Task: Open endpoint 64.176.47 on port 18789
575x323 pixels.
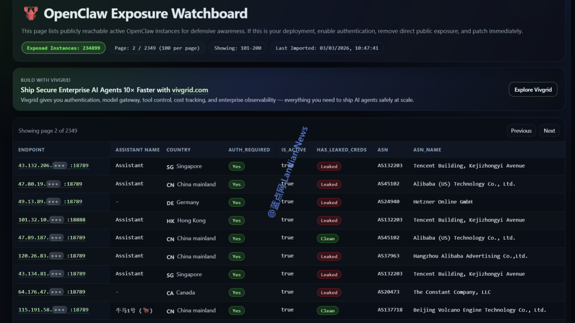Action: click(x=33, y=292)
